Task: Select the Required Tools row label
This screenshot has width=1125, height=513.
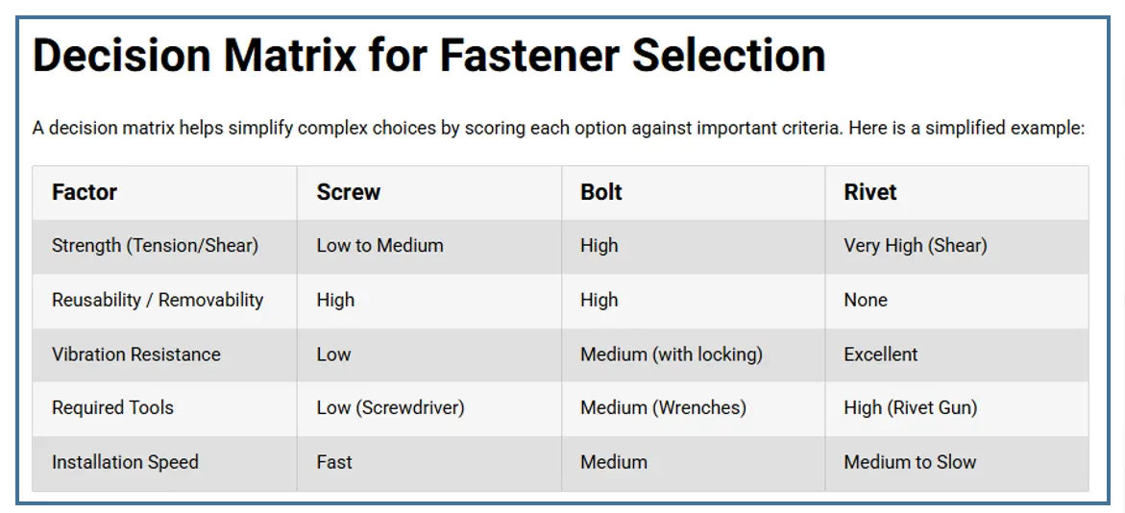Action: [x=112, y=408]
